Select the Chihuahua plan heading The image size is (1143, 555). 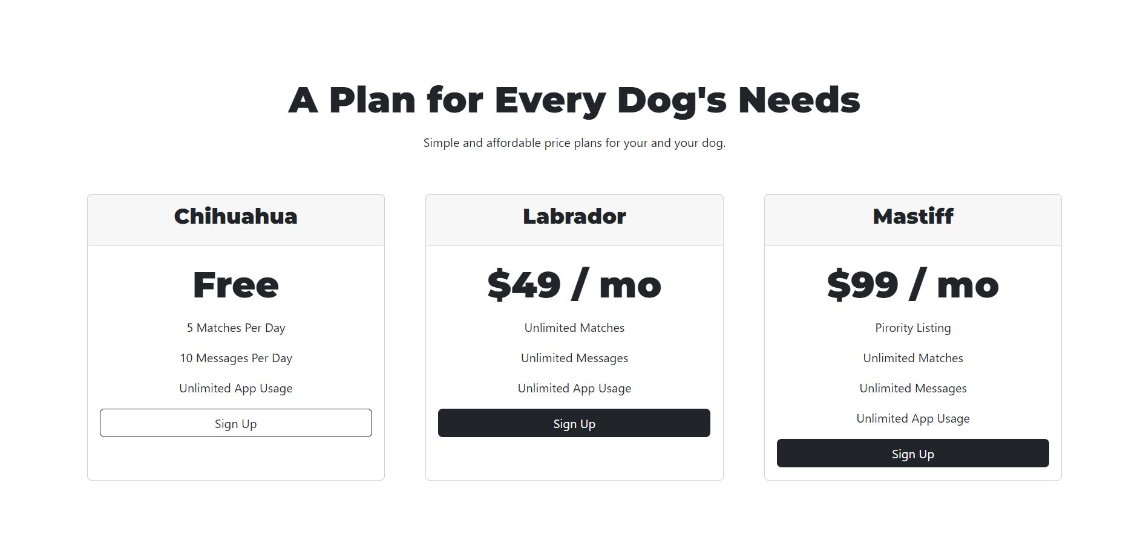(x=235, y=217)
